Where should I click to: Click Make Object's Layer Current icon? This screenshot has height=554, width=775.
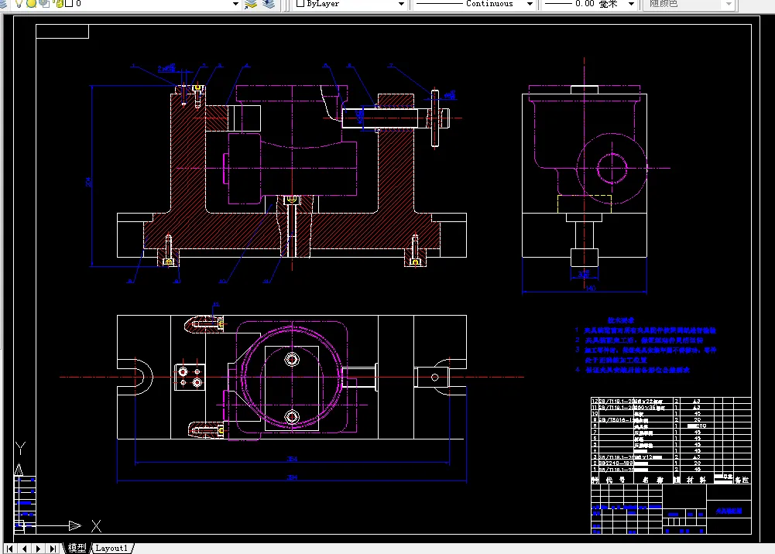pos(251,3)
